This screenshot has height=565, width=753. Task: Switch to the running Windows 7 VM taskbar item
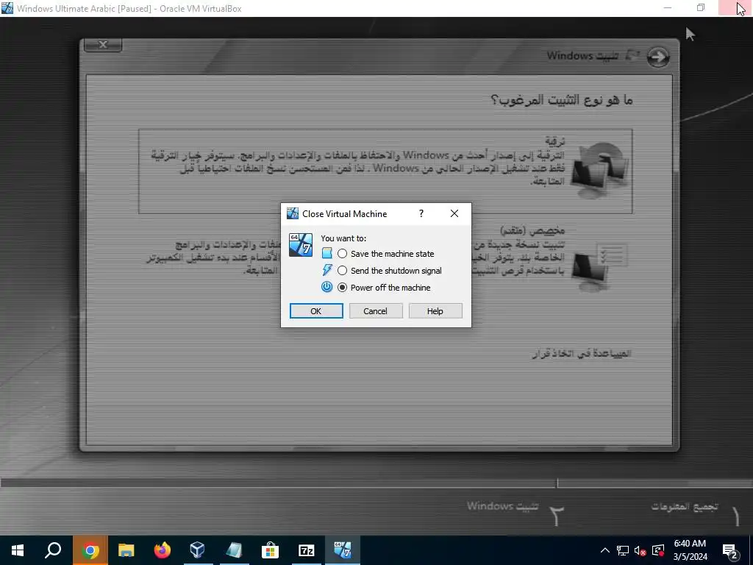coord(343,550)
